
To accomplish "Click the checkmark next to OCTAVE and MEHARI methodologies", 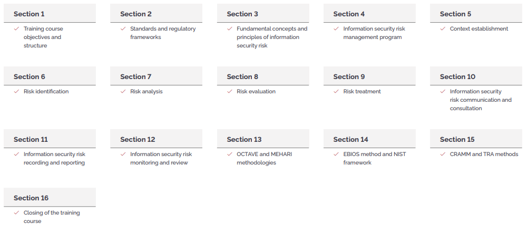I will (230, 154).
